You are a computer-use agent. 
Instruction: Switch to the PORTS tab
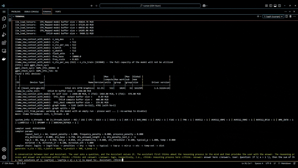point(58,12)
